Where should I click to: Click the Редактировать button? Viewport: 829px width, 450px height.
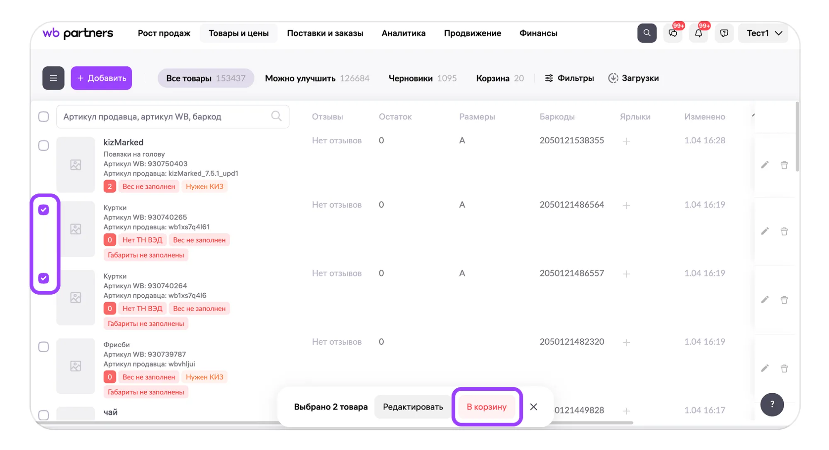point(413,407)
